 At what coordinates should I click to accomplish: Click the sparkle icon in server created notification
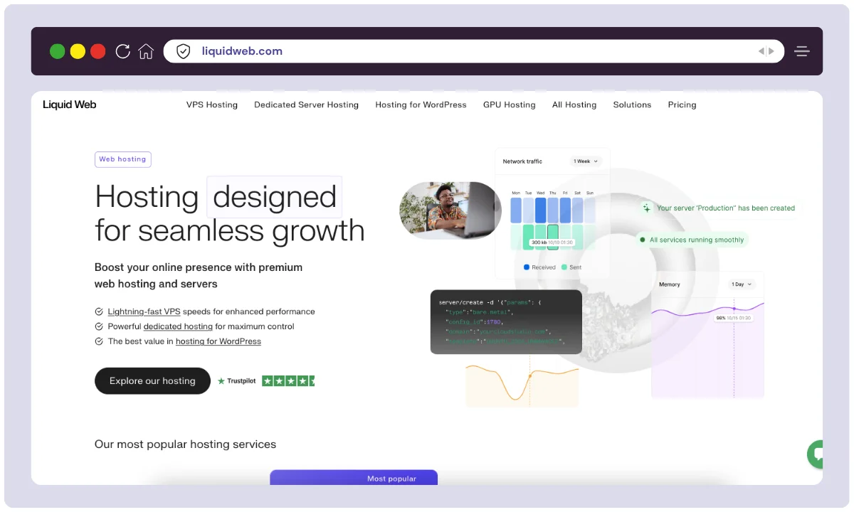pyautogui.click(x=647, y=208)
